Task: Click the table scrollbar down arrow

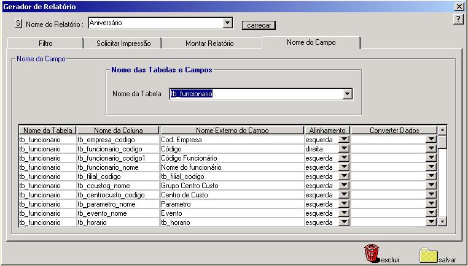Action: coord(443,222)
